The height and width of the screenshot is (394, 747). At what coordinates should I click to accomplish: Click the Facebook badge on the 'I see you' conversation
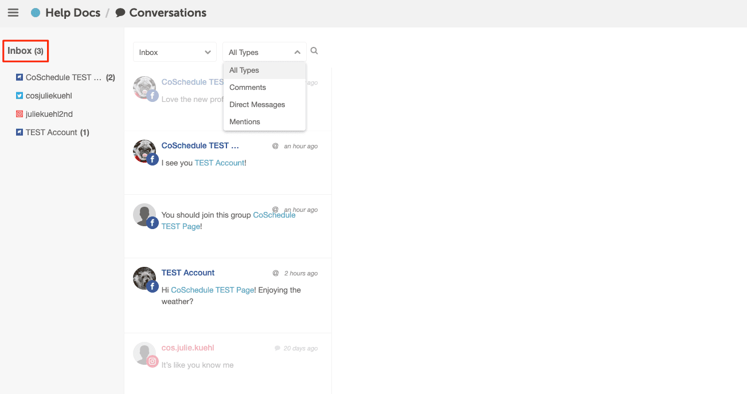(152, 160)
